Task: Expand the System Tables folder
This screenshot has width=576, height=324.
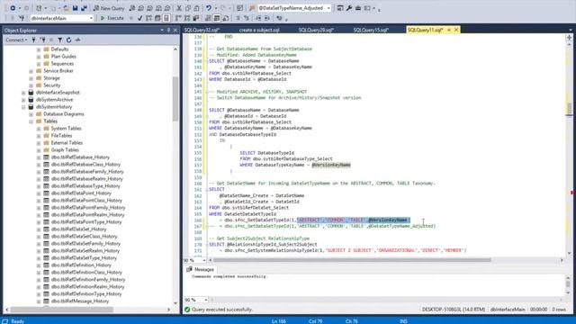Action: [x=39, y=129]
